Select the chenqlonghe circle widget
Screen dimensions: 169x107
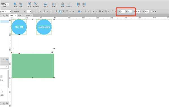[x=44, y=27]
